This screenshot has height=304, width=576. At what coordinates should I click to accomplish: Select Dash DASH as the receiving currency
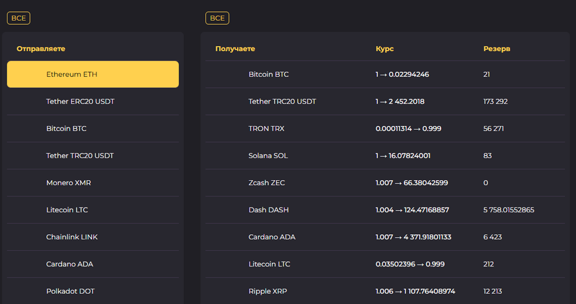[385, 210]
